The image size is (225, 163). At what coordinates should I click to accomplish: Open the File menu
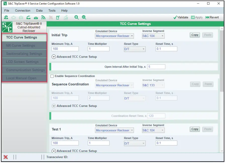click(x=7, y=11)
